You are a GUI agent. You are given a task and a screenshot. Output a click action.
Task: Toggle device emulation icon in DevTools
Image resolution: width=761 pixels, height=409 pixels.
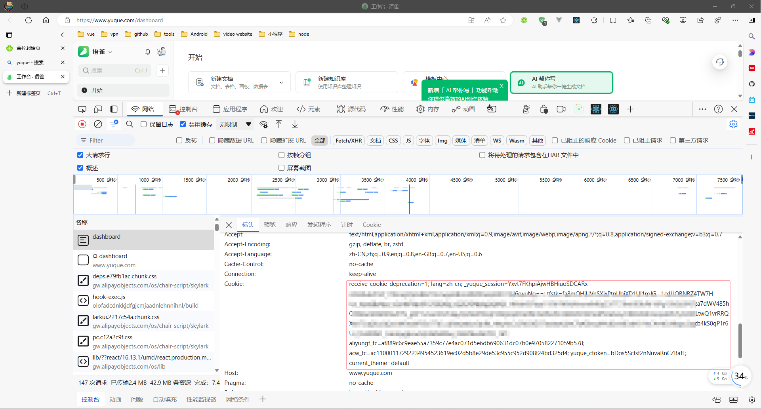tap(98, 109)
